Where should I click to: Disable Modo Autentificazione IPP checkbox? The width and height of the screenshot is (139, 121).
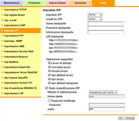click(x=47, y=88)
